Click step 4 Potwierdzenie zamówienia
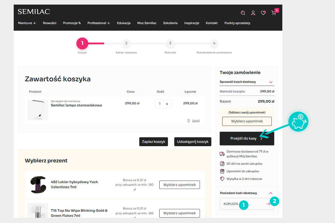This screenshot has width=335, height=223. tap(214, 43)
